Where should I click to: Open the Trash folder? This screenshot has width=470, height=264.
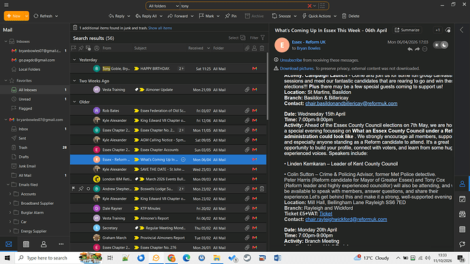click(x=23, y=148)
